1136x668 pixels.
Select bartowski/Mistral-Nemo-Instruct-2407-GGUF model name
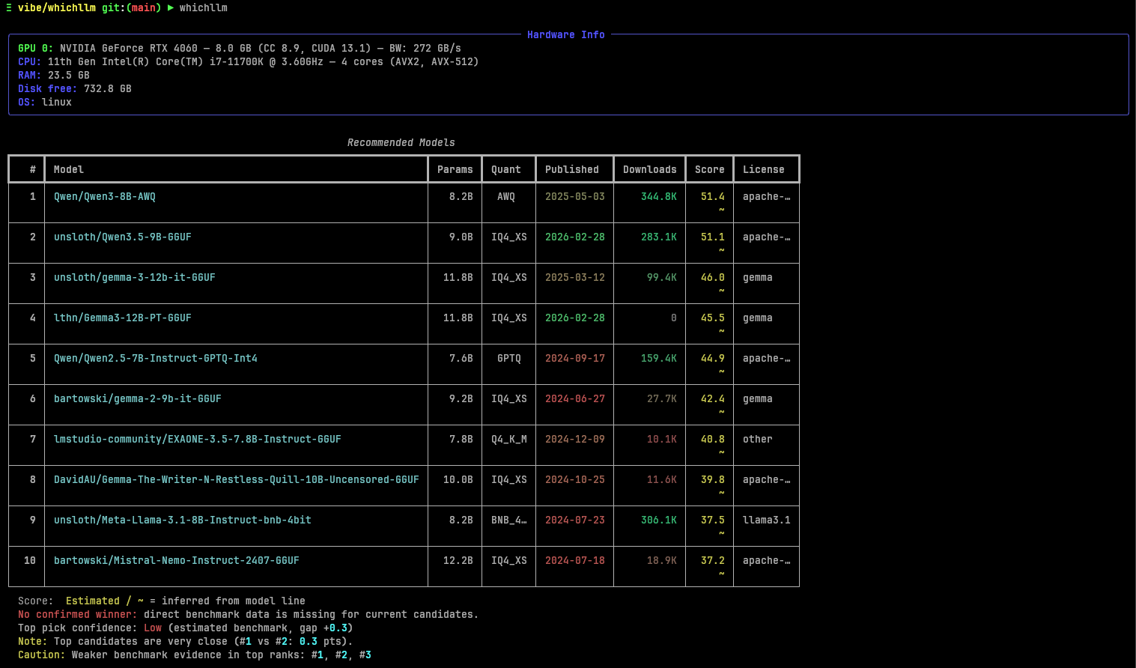(177, 561)
